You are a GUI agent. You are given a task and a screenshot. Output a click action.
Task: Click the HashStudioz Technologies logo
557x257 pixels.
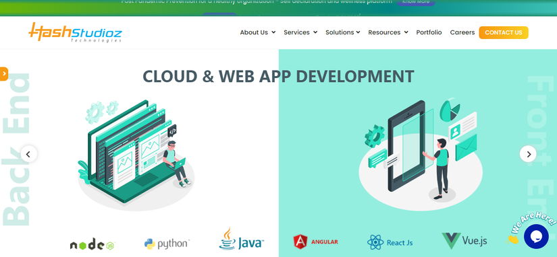click(76, 32)
